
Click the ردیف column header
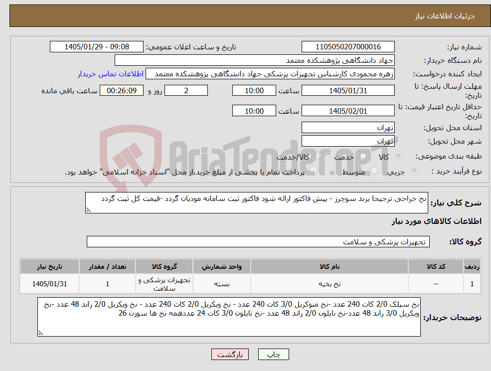coord(472,266)
